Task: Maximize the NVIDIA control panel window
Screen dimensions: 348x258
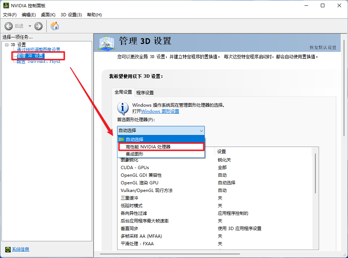Action: (323, 5)
